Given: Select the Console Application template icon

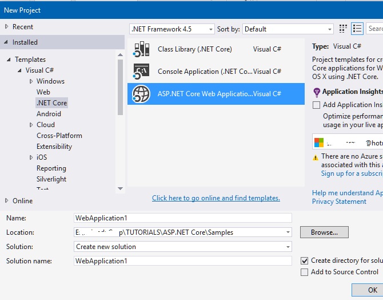Looking at the screenshot, I should tap(141, 72).
